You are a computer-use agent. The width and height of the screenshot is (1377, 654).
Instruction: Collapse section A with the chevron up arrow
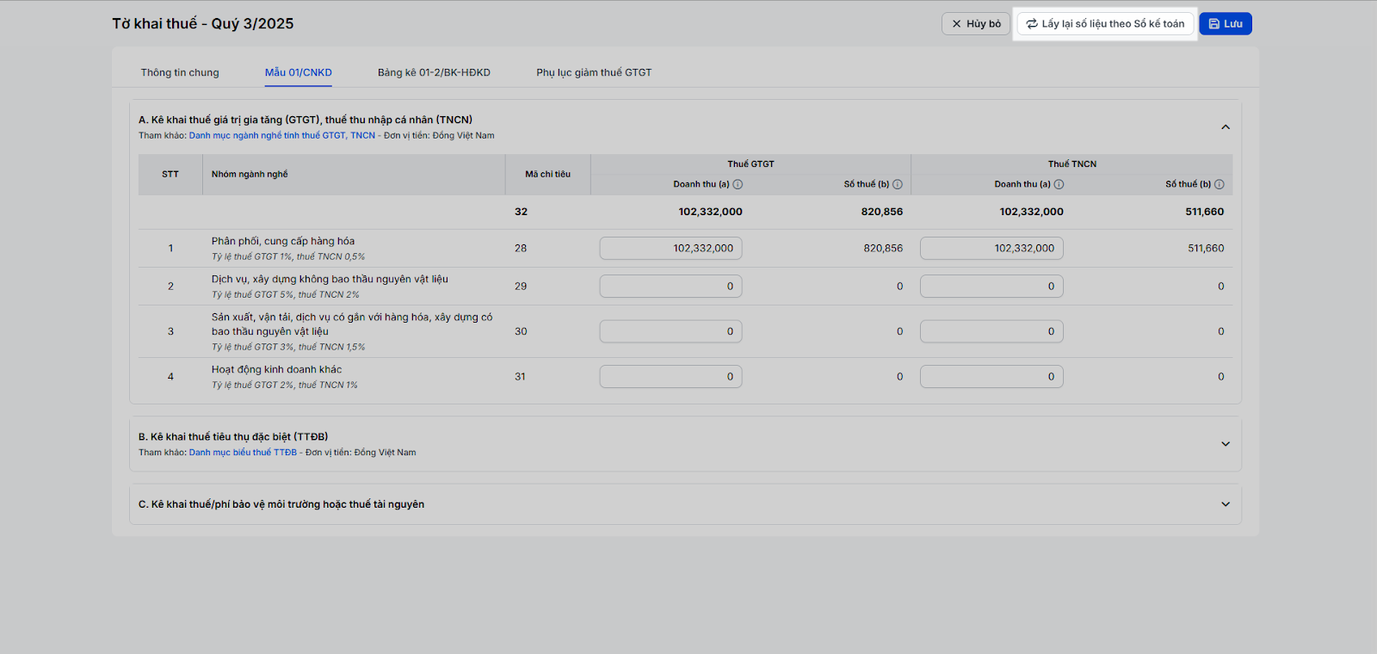(1226, 127)
